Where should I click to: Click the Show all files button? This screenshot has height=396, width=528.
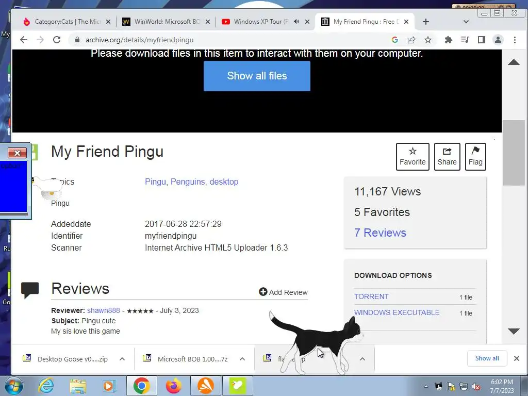257,76
